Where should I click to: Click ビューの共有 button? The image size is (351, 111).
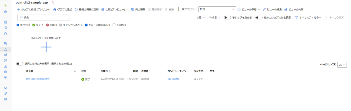294,9
